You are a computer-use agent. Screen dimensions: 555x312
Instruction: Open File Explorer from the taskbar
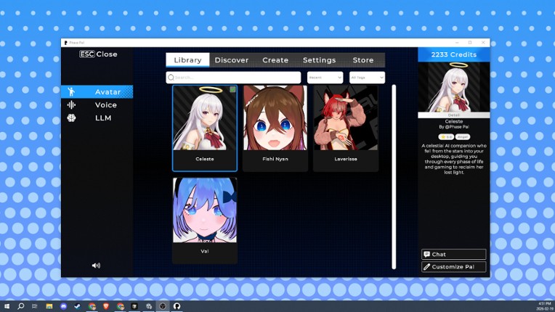(x=49, y=306)
